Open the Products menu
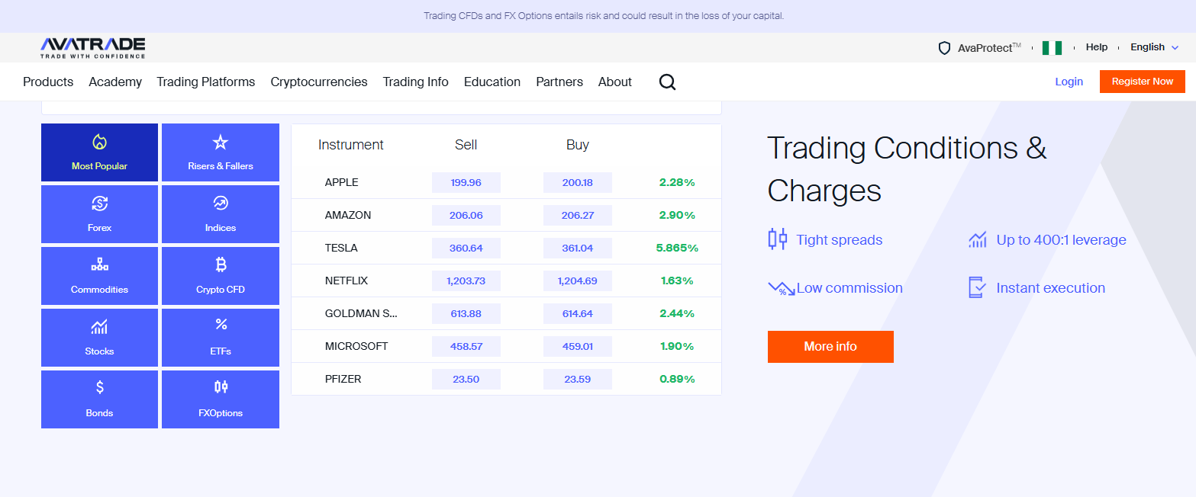The image size is (1196, 497). tap(48, 82)
